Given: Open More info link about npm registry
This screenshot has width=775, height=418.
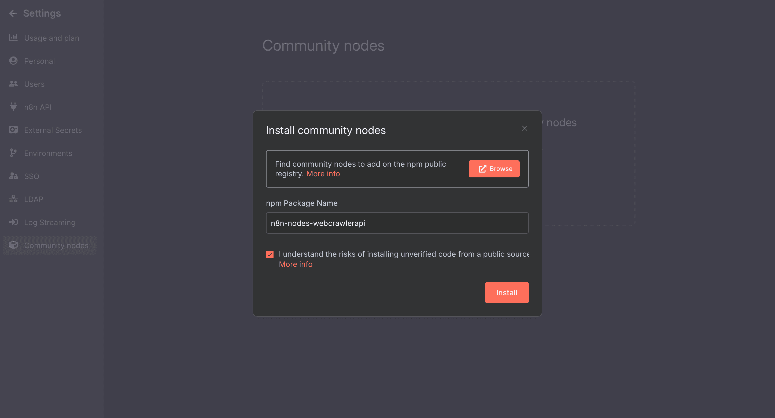Looking at the screenshot, I should tap(323, 174).
